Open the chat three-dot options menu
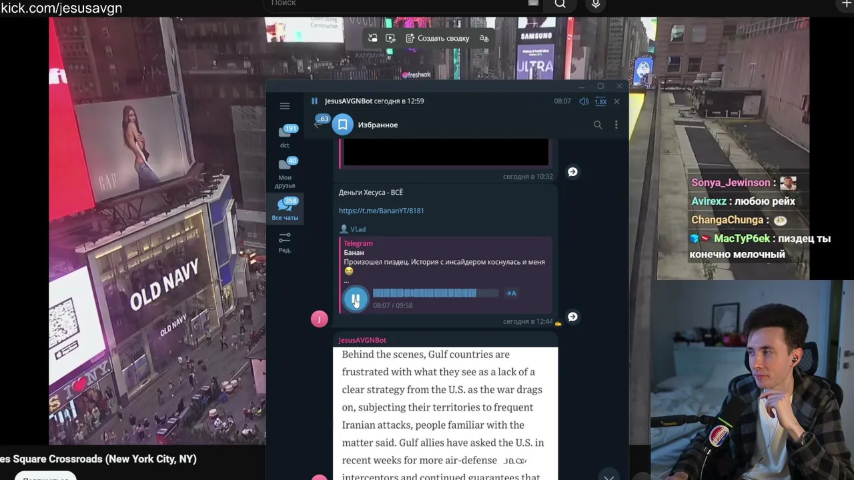This screenshot has width=854, height=480. coord(616,125)
